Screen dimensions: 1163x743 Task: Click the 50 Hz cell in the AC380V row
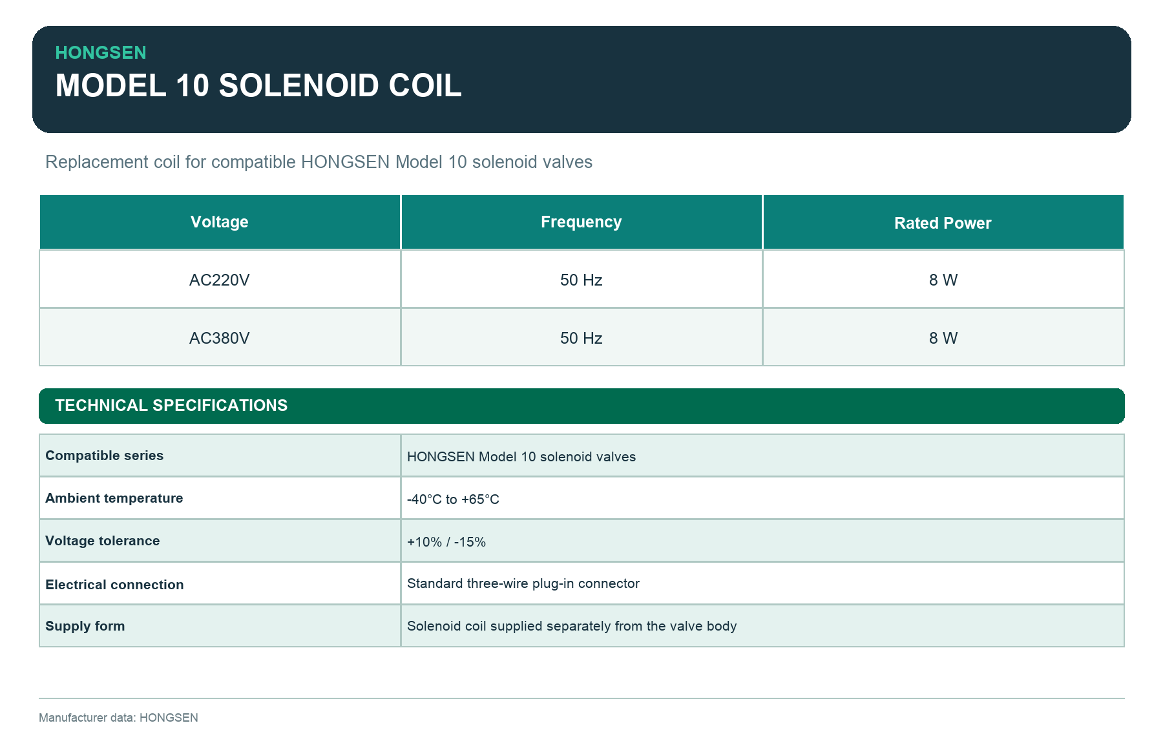point(581,337)
